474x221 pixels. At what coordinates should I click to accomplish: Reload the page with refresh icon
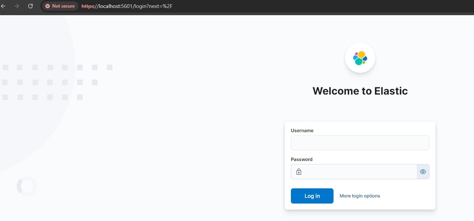tap(30, 6)
